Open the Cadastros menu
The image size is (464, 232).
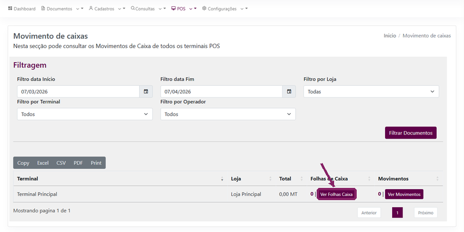coord(107,9)
